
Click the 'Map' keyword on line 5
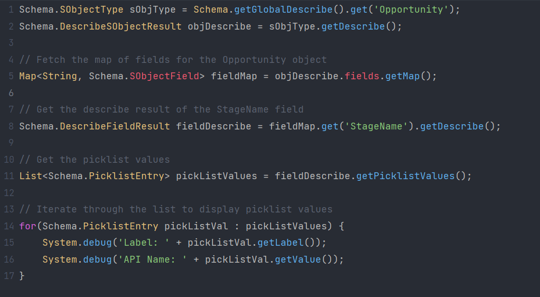(27, 76)
